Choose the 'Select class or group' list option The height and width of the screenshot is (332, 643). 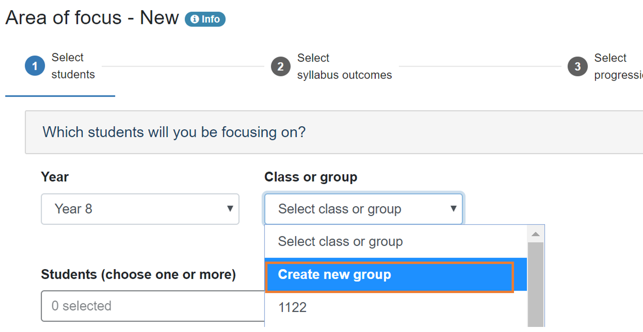[340, 241]
